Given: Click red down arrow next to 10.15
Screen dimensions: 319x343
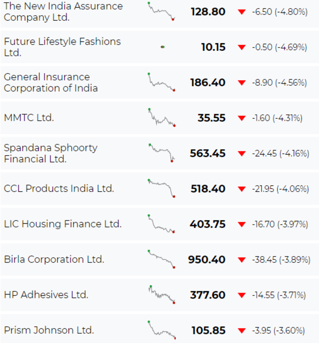Looking at the screenshot, I should click(x=242, y=47).
